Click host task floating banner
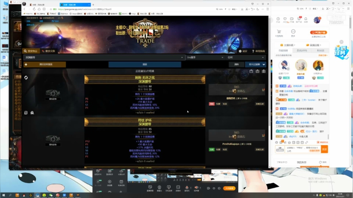This screenshot has height=198, width=353. [342, 52]
